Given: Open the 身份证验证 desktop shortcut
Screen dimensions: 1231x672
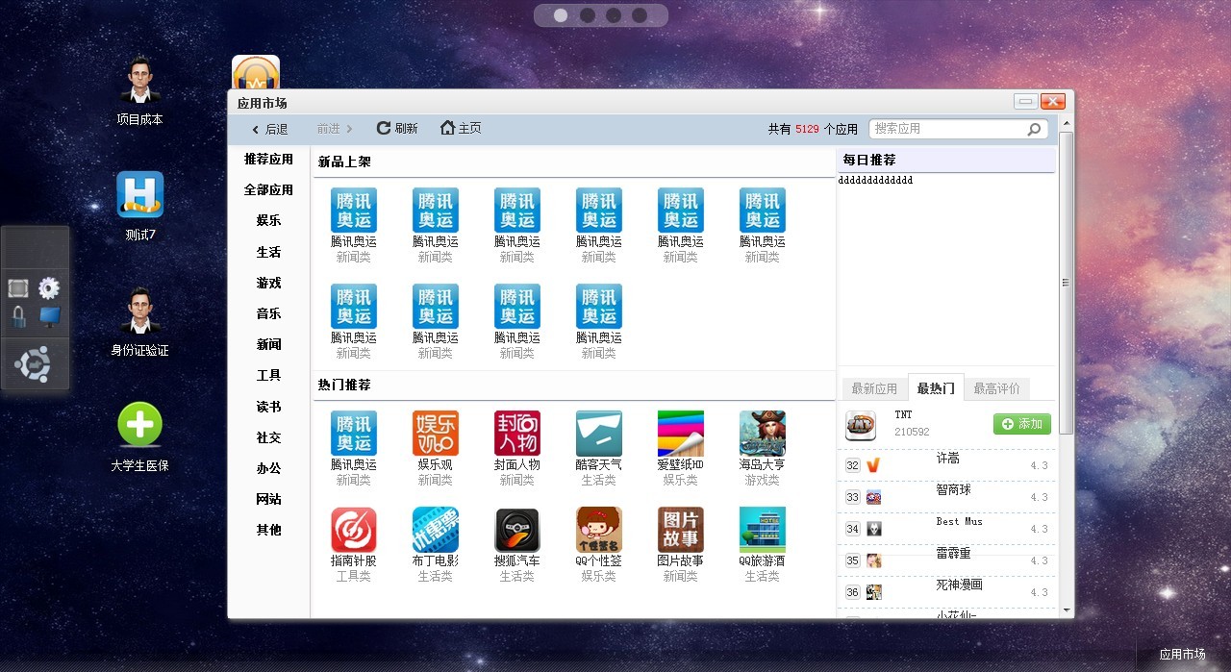Looking at the screenshot, I should pyautogui.click(x=140, y=311).
